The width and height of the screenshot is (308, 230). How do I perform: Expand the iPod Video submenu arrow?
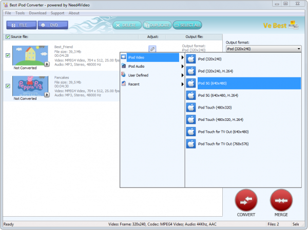pyautogui.click(x=182, y=57)
